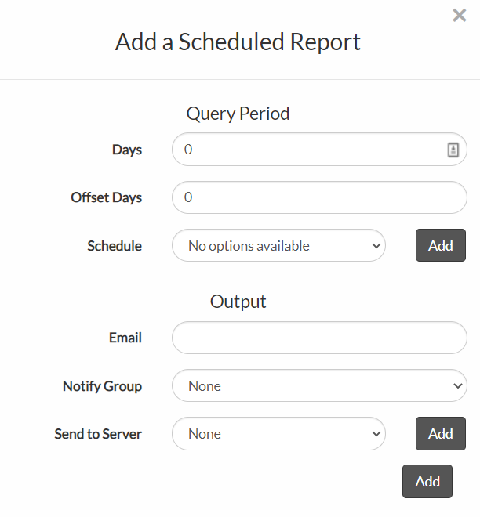
Task: Click the Offset Days label
Action: 107,197
